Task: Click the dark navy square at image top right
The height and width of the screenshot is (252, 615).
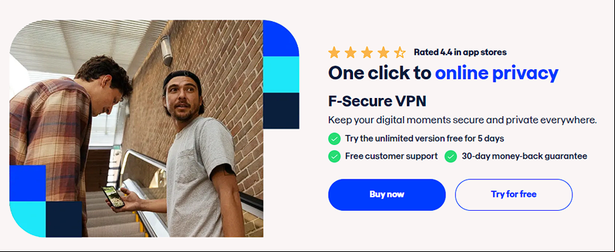Action: pyautogui.click(x=281, y=111)
